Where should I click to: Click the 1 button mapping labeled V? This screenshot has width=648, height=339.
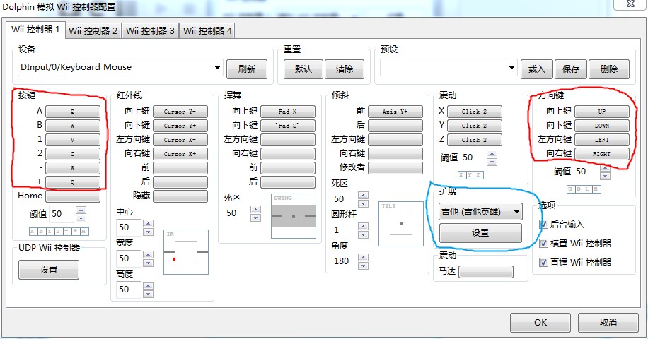(73, 140)
